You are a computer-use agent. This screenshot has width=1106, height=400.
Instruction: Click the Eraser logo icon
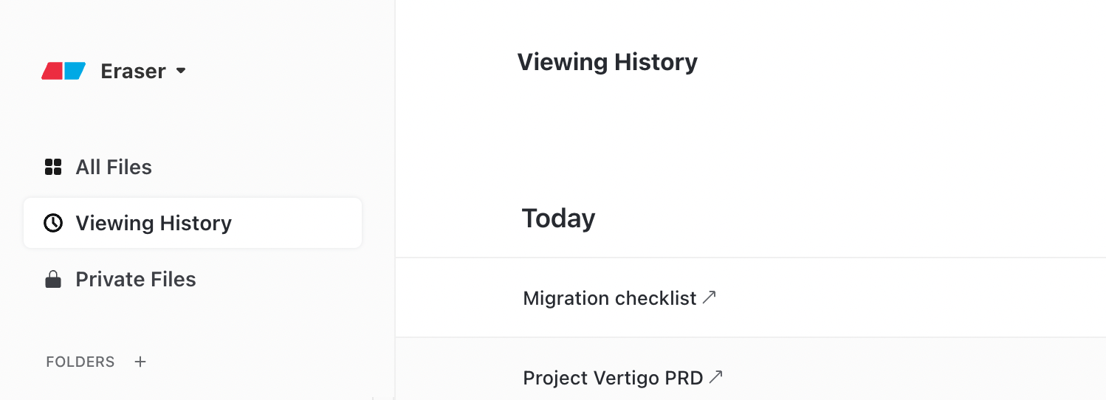63,71
